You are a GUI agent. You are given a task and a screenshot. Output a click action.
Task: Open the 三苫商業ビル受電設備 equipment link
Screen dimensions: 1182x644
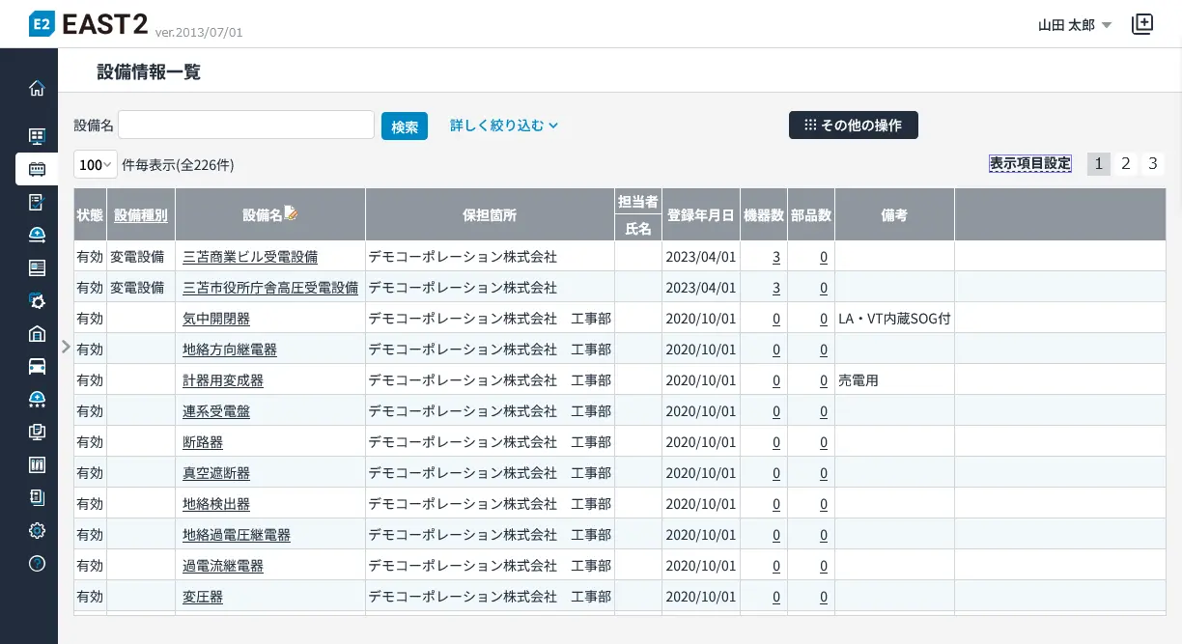(x=249, y=257)
